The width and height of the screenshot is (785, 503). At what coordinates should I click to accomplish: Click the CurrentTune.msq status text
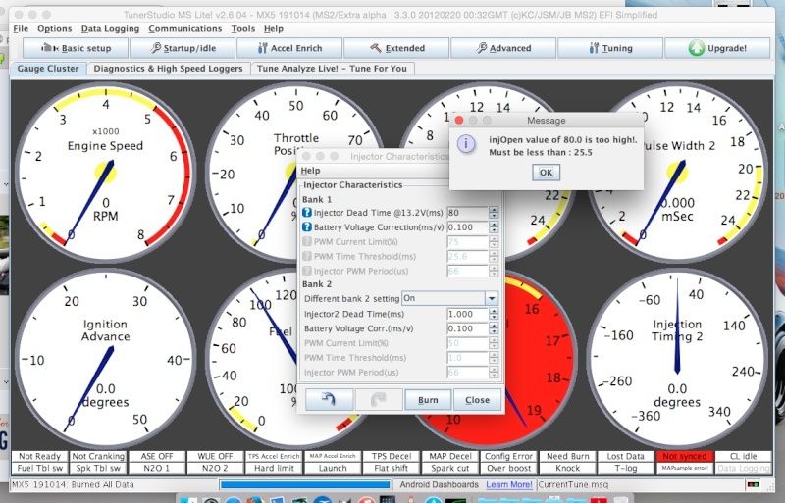click(x=573, y=484)
